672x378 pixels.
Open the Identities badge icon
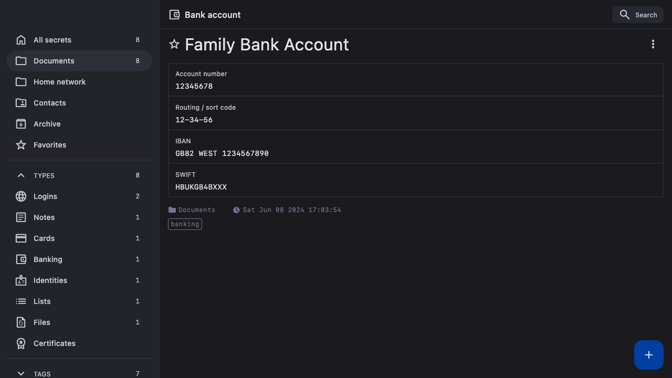21,280
